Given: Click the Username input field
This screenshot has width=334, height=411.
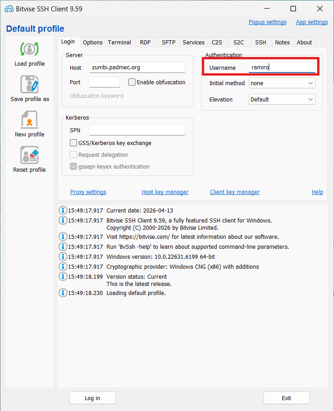Looking at the screenshot, I should [x=282, y=68].
